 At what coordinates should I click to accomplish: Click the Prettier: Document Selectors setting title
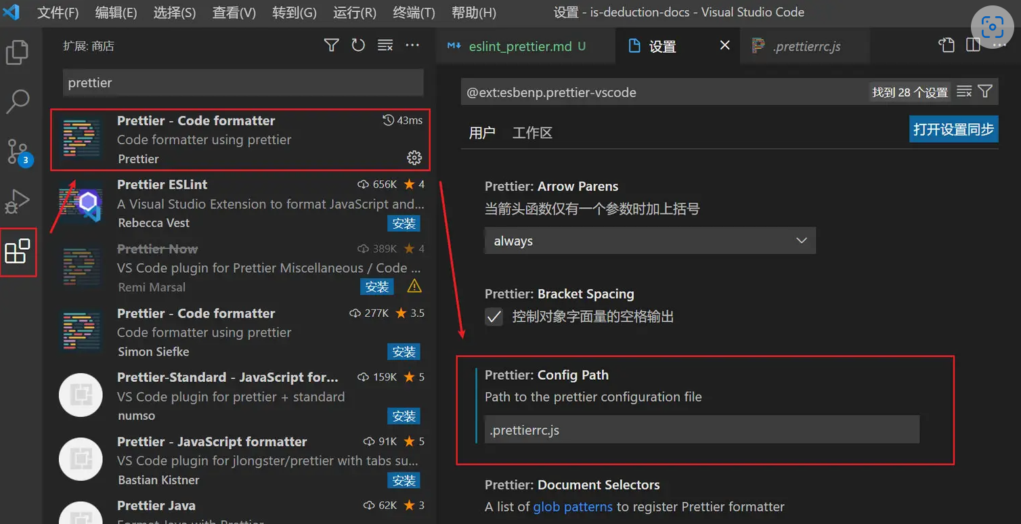pyautogui.click(x=572, y=485)
